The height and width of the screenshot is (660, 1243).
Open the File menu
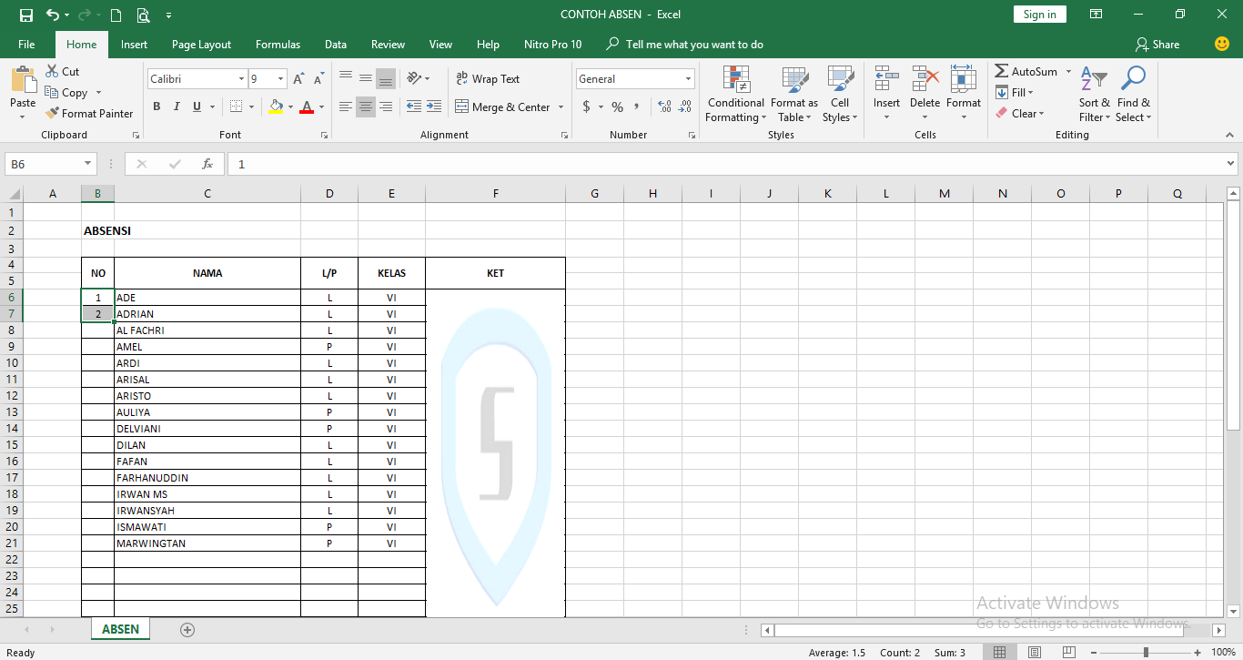tap(26, 44)
